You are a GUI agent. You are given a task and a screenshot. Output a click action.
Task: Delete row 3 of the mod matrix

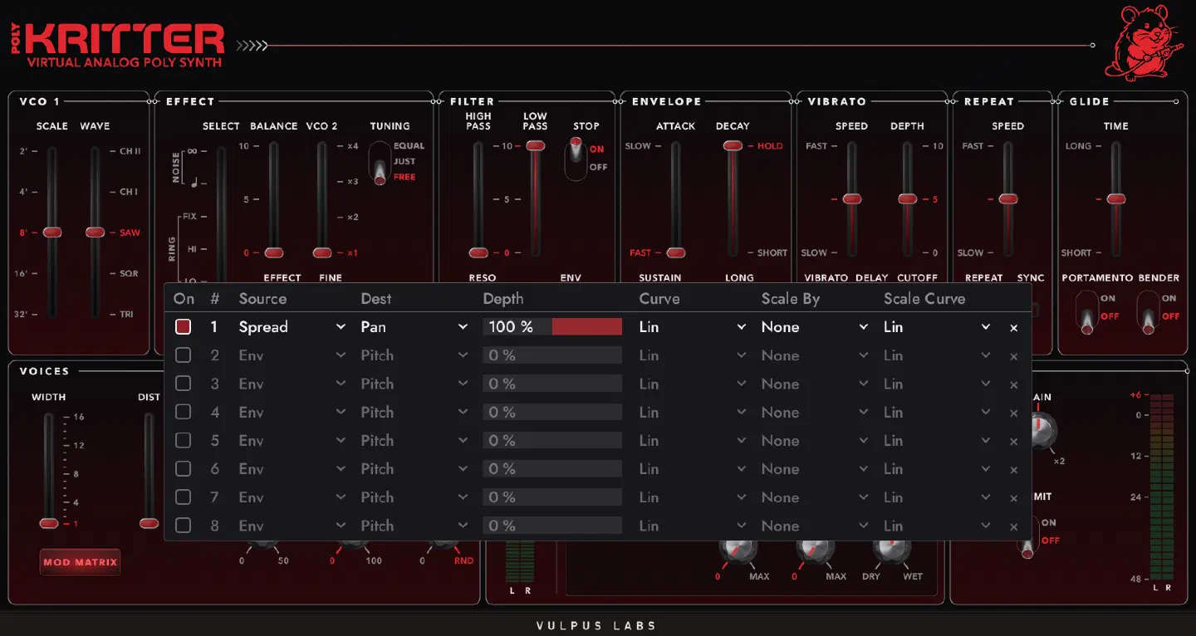tap(1013, 384)
